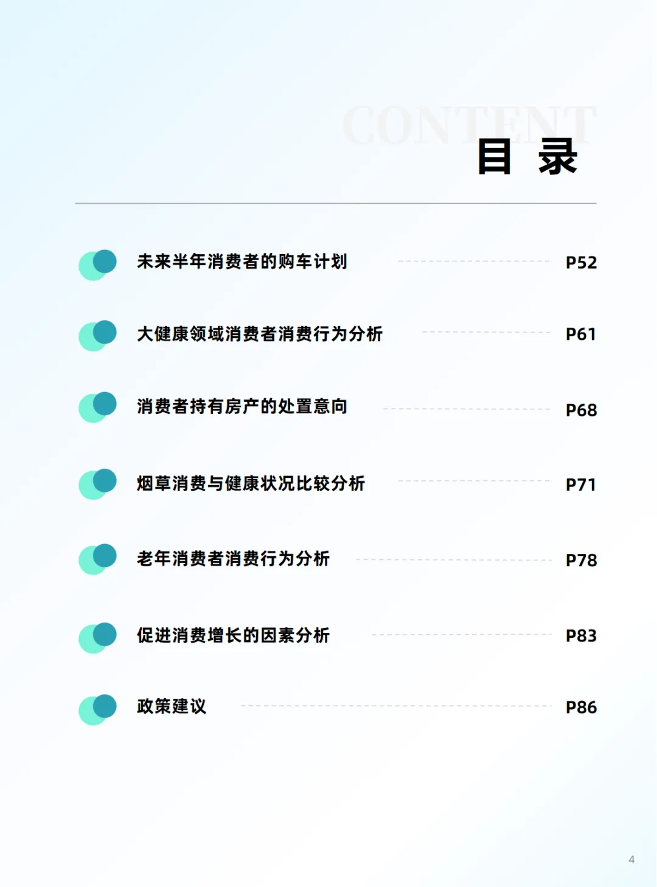Click the bullet icon beside 未来半年消费者的购车计划
Screen dimensions: 657x887
97,264
